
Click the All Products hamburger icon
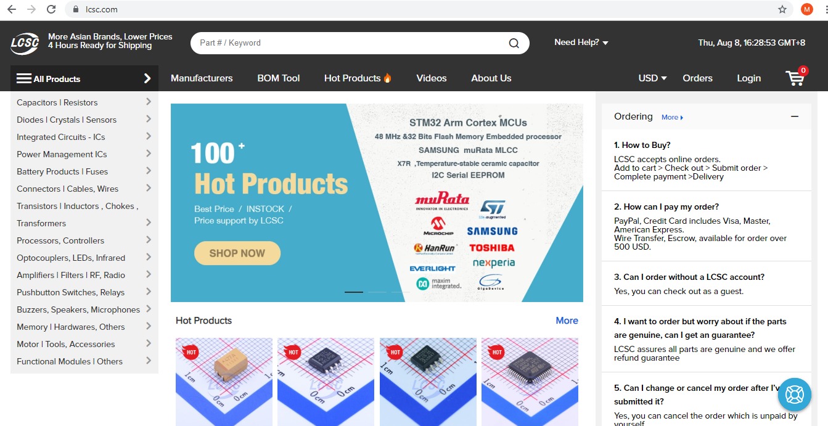[24, 78]
